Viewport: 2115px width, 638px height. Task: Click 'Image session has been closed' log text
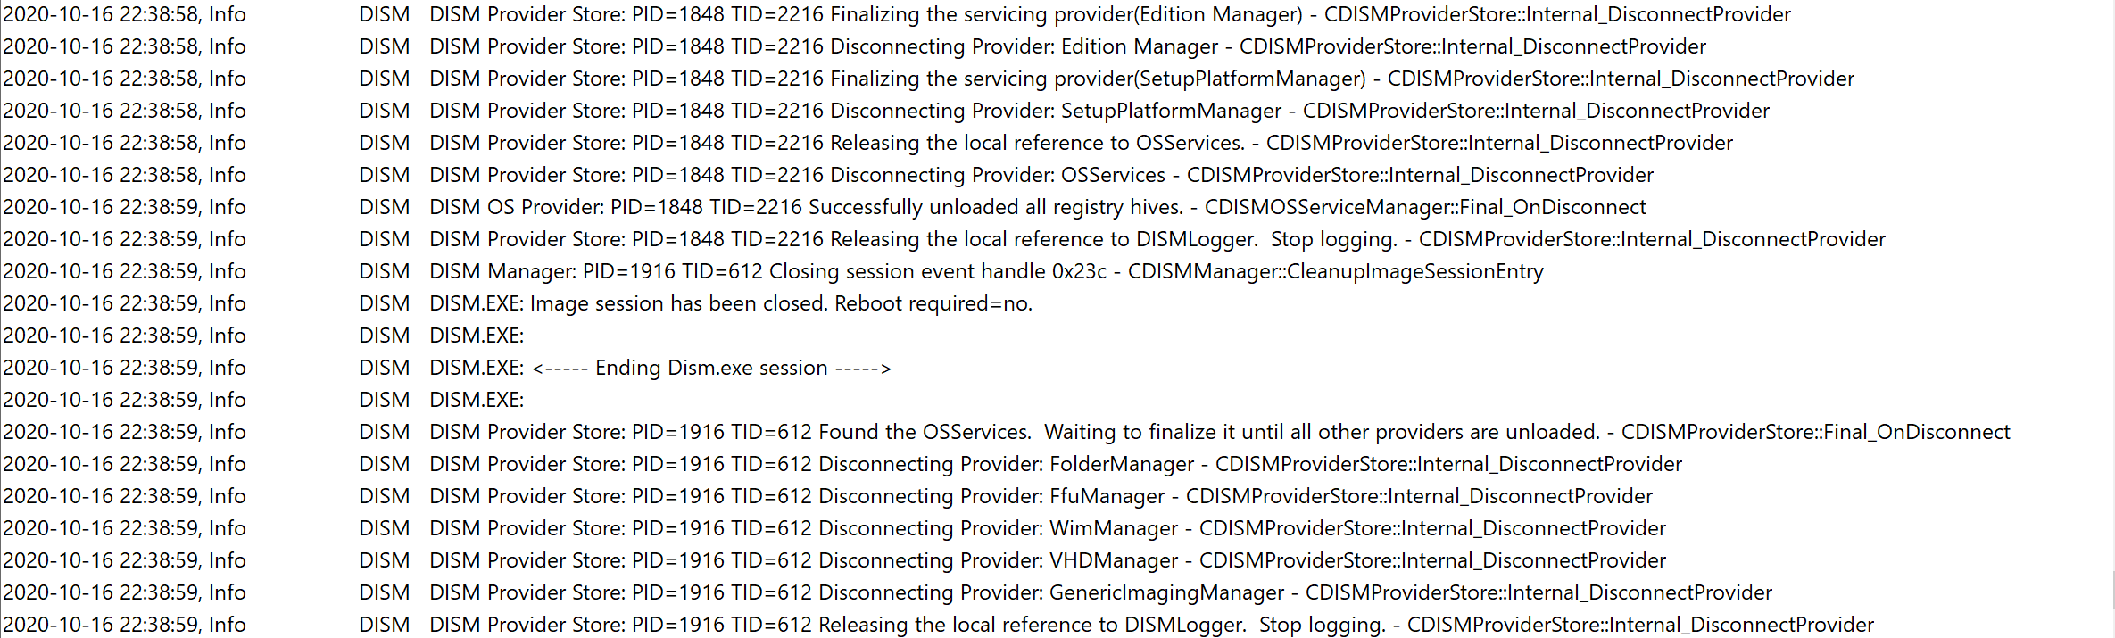(x=781, y=303)
